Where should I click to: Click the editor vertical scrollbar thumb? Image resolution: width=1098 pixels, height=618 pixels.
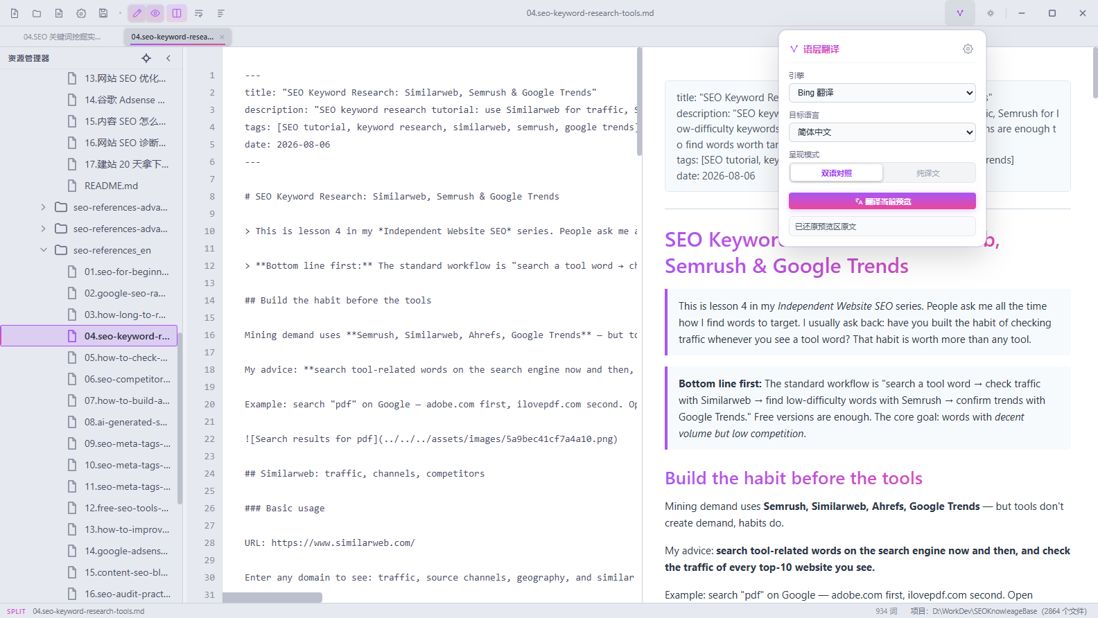coord(639,102)
